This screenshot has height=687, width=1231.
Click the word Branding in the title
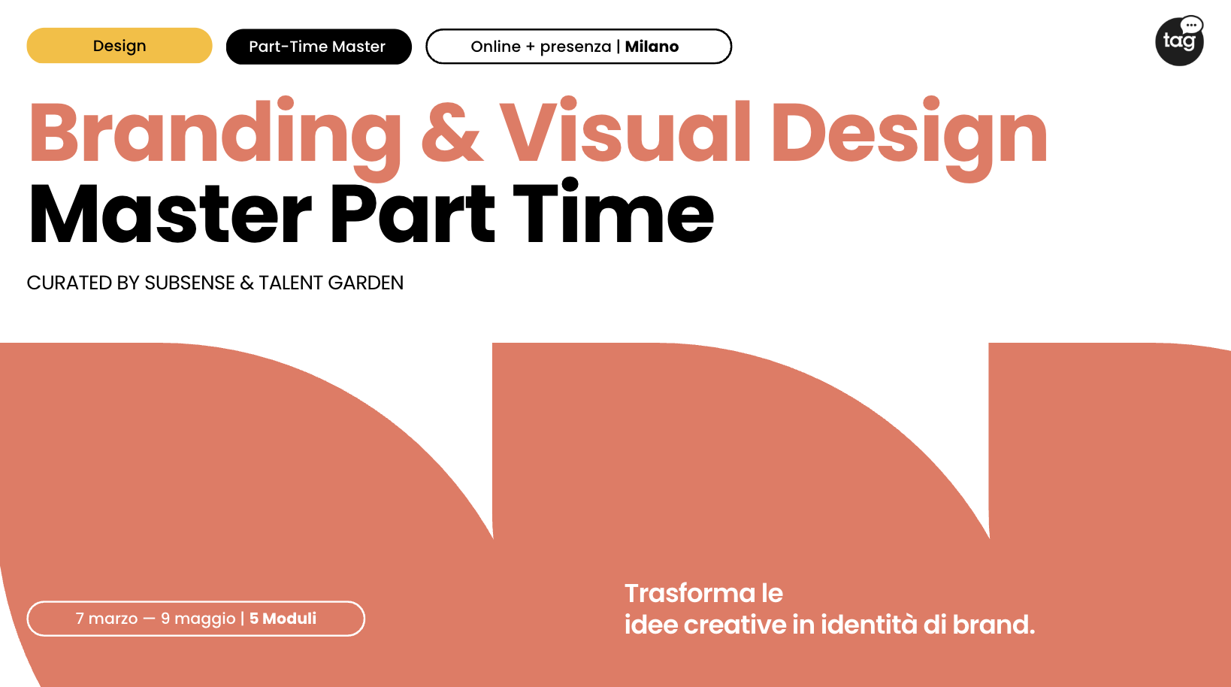coord(216,134)
